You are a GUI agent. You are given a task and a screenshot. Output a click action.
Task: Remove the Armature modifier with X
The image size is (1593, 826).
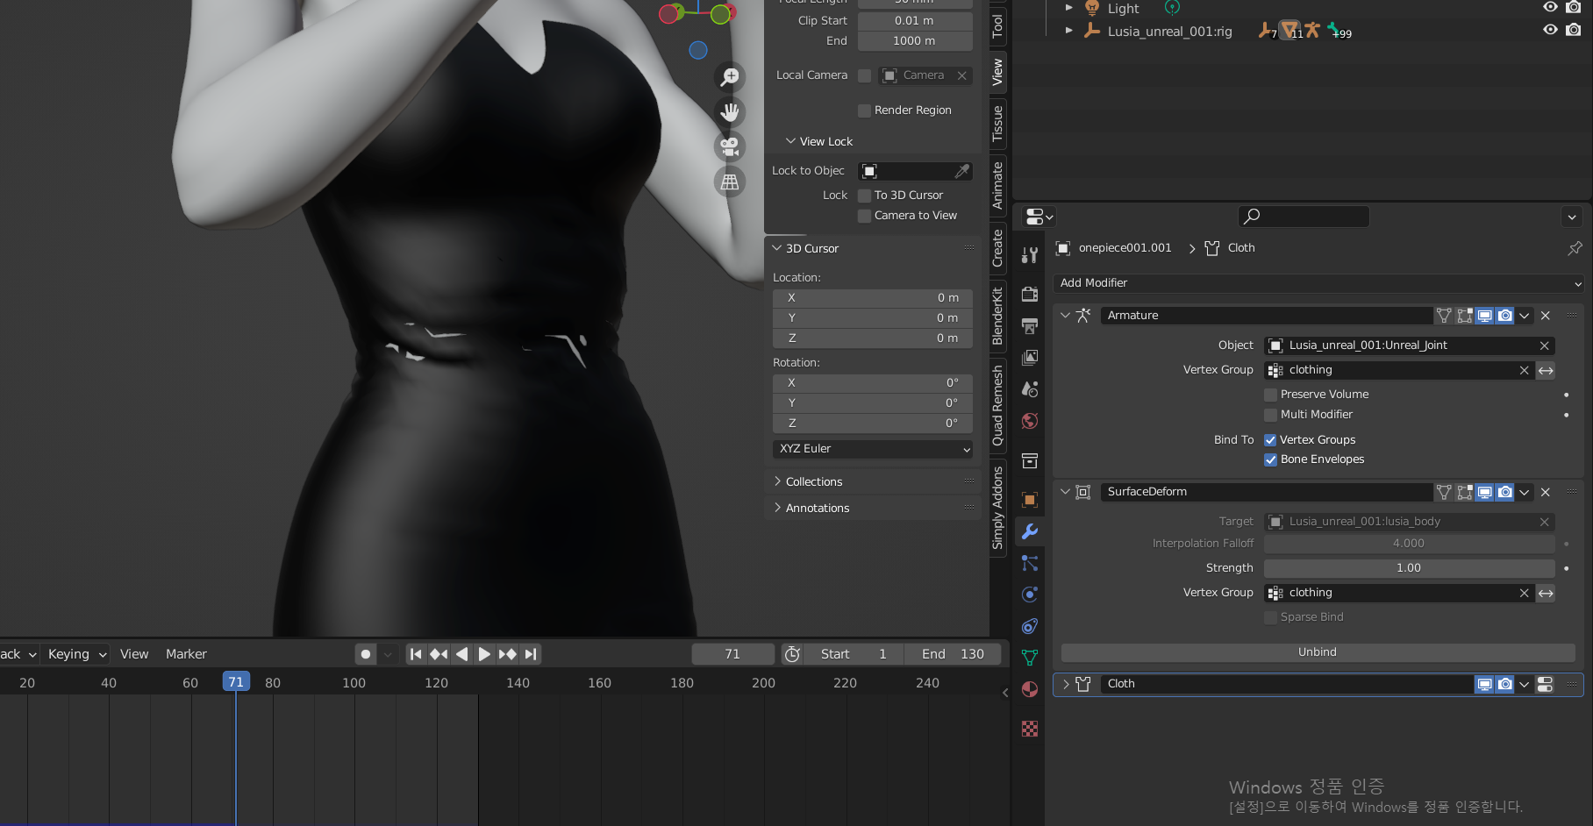1546,316
